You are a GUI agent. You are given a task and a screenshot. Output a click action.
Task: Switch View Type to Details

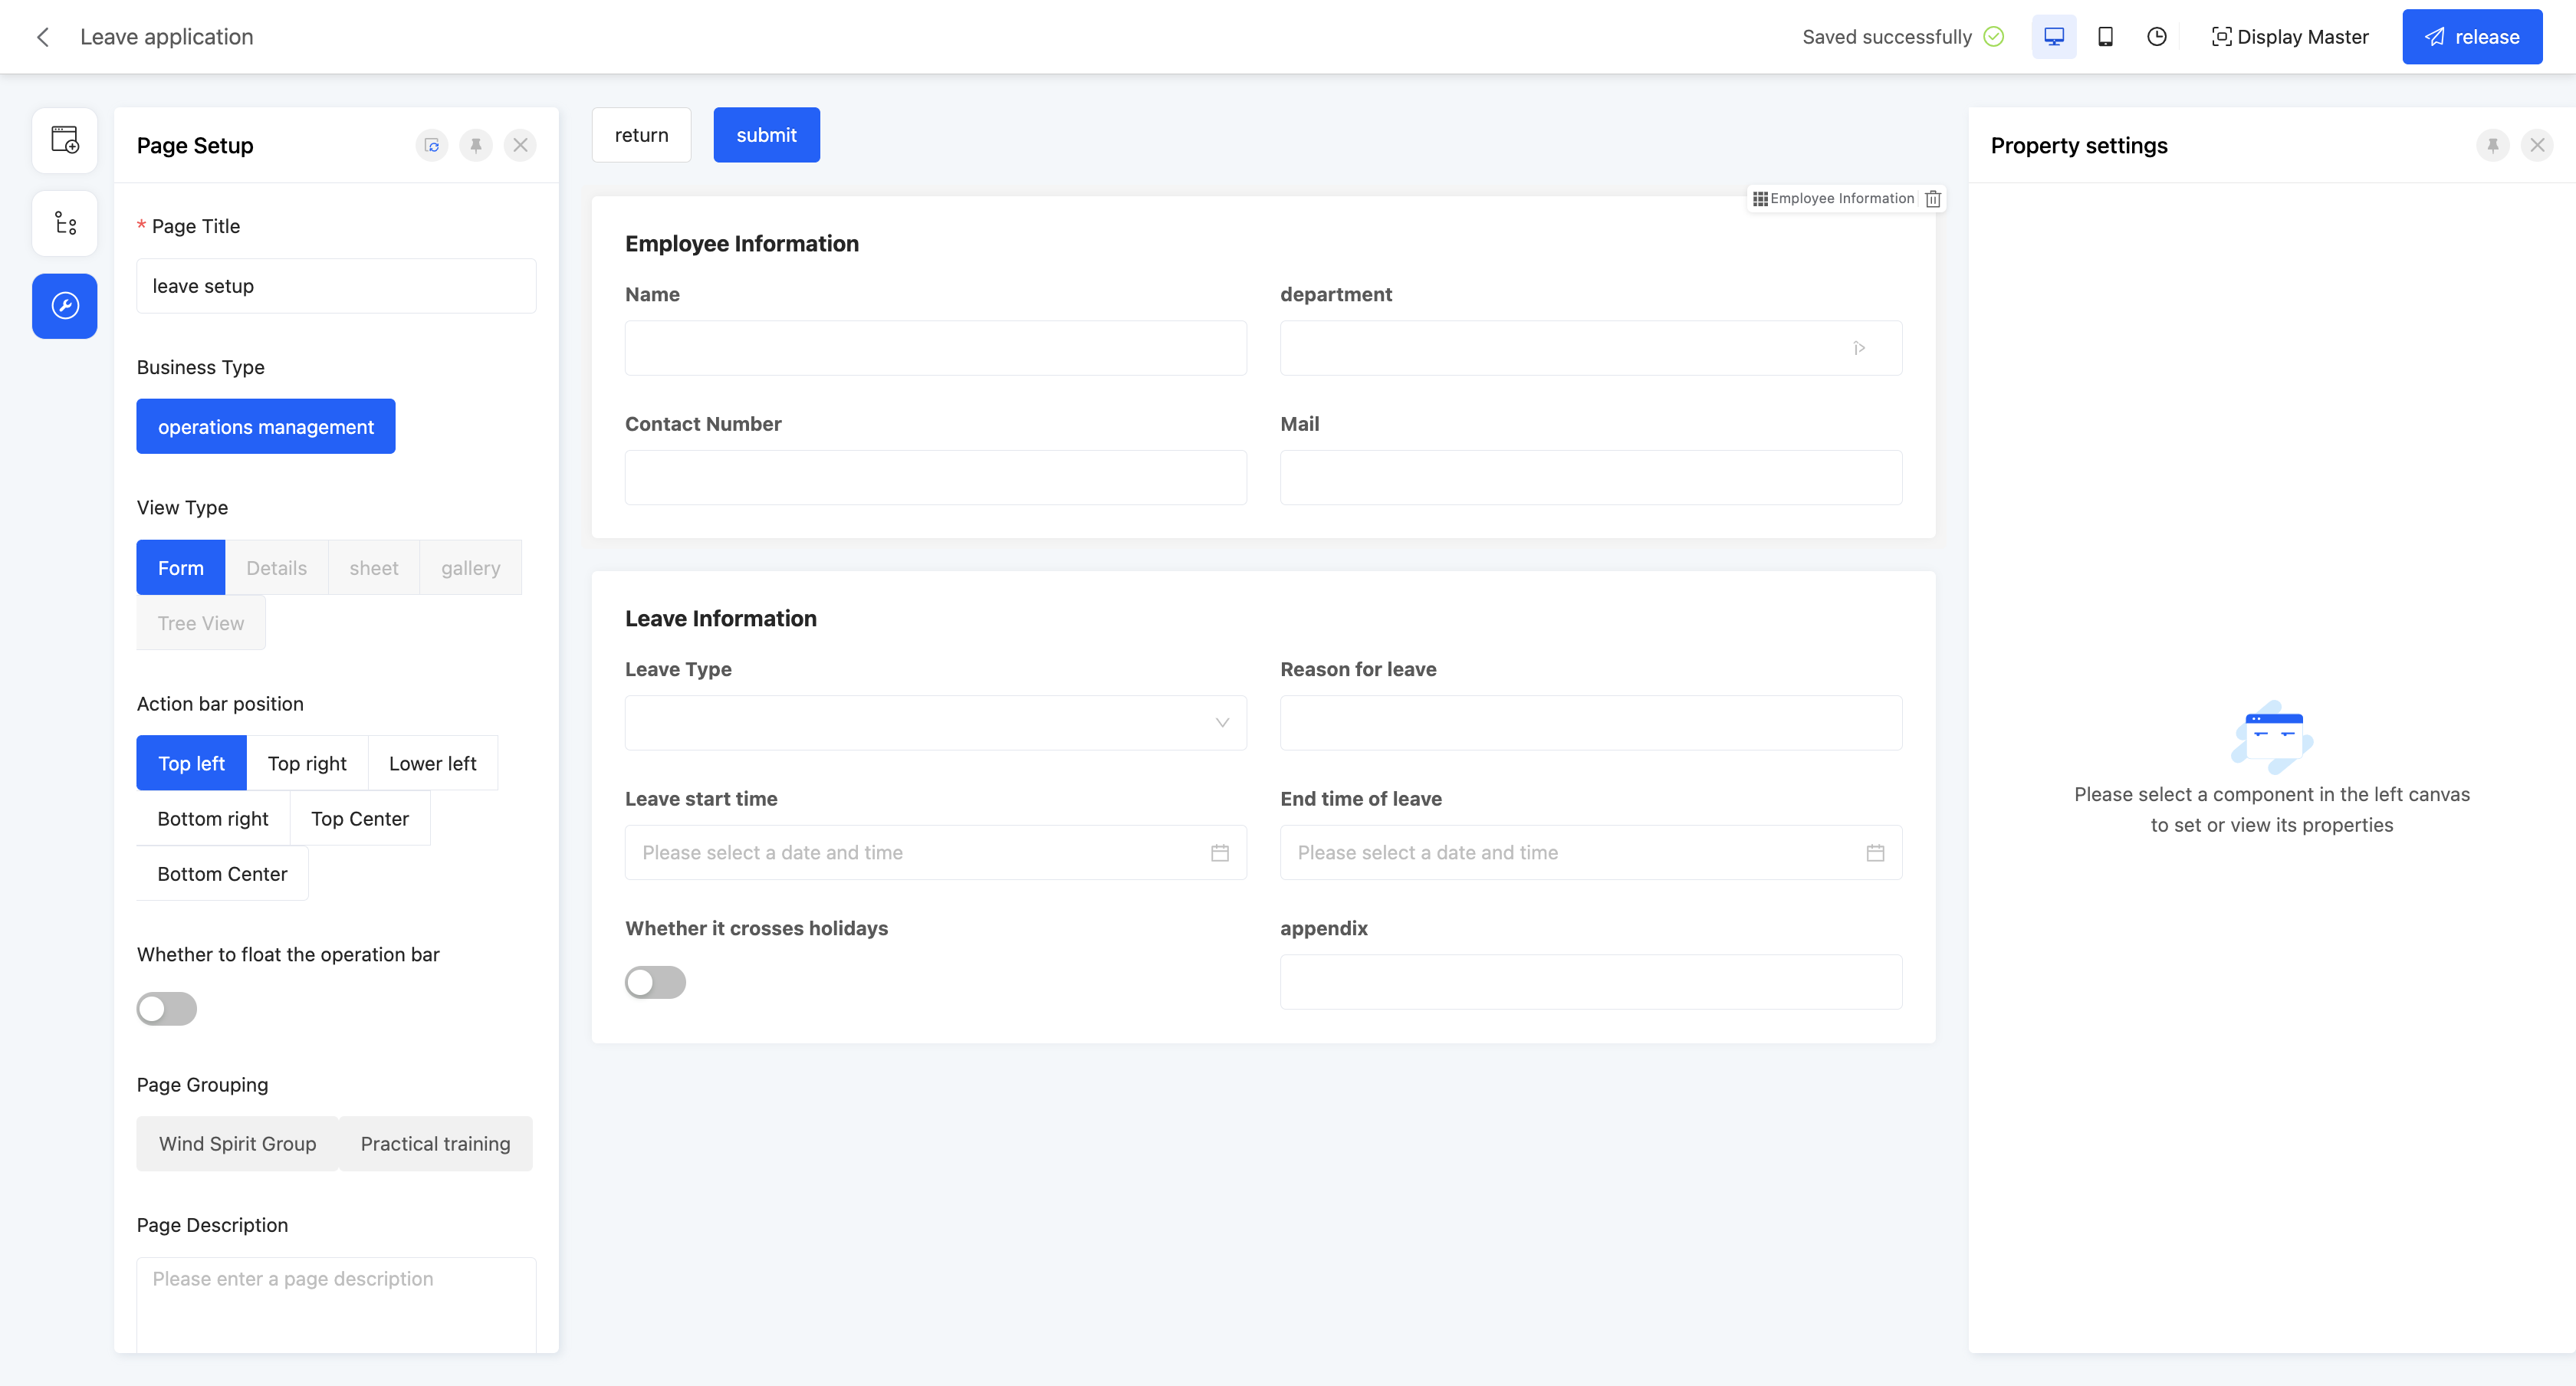pos(276,568)
